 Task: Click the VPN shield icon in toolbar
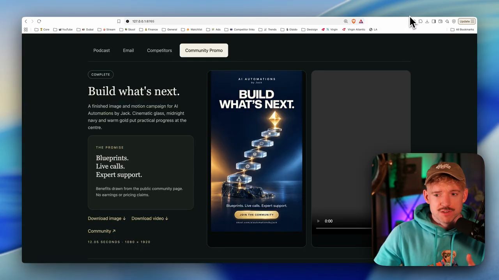(454, 21)
